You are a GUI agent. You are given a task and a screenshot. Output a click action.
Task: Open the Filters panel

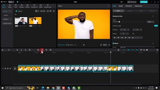tap(41, 6)
